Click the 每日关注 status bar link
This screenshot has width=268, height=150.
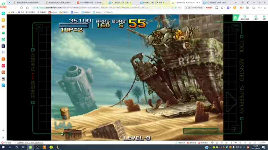(x=191, y=143)
